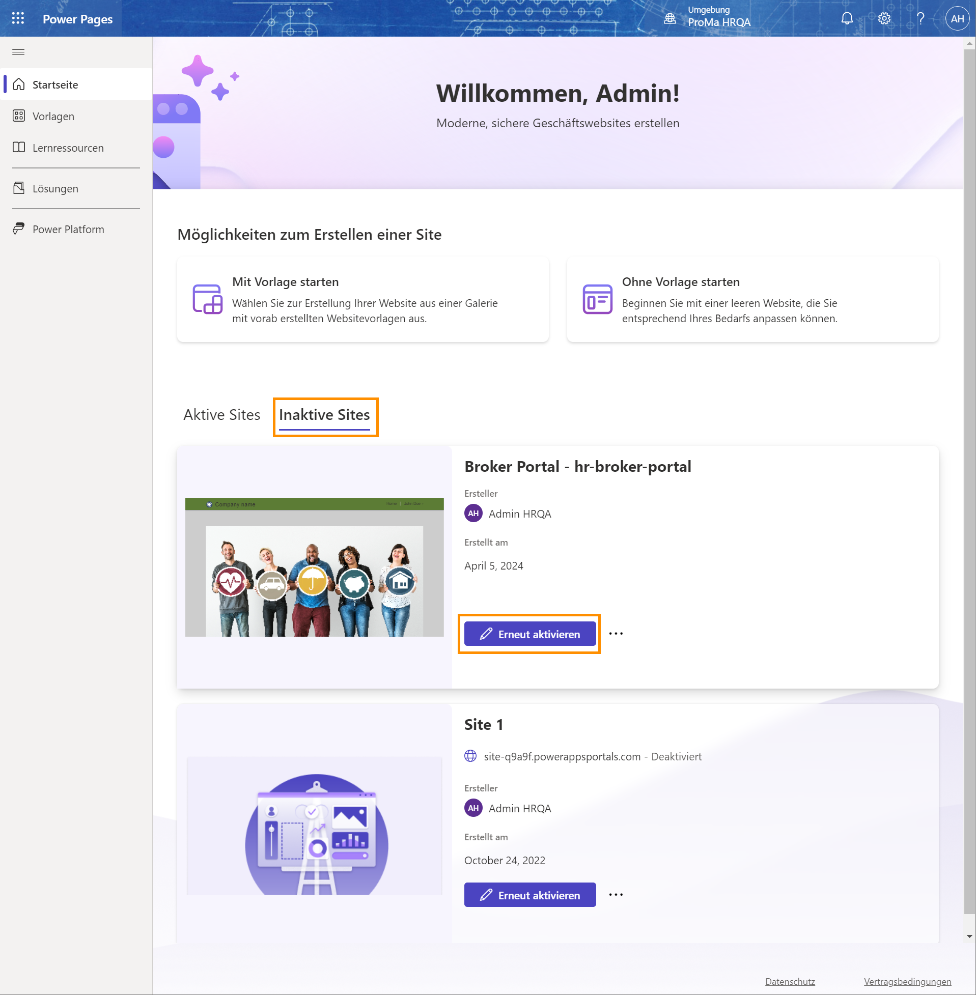Viewport: 976px width, 995px height.
Task: Click the Lernressourcen book icon
Action: coord(19,148)
